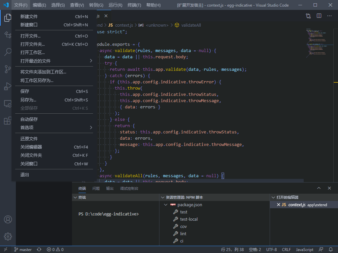
Task: Open More Actions ellipsis in editor
Action: pos(329,16)
